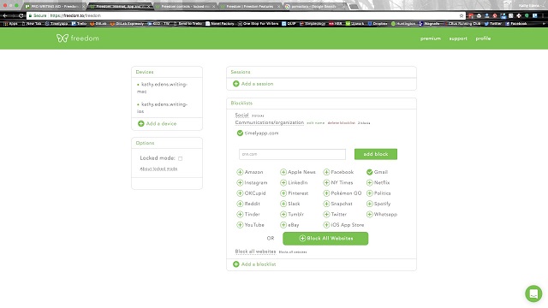Open the profile menu item
The width and height of the screenshot is (548, 308).
coord(483,38)
